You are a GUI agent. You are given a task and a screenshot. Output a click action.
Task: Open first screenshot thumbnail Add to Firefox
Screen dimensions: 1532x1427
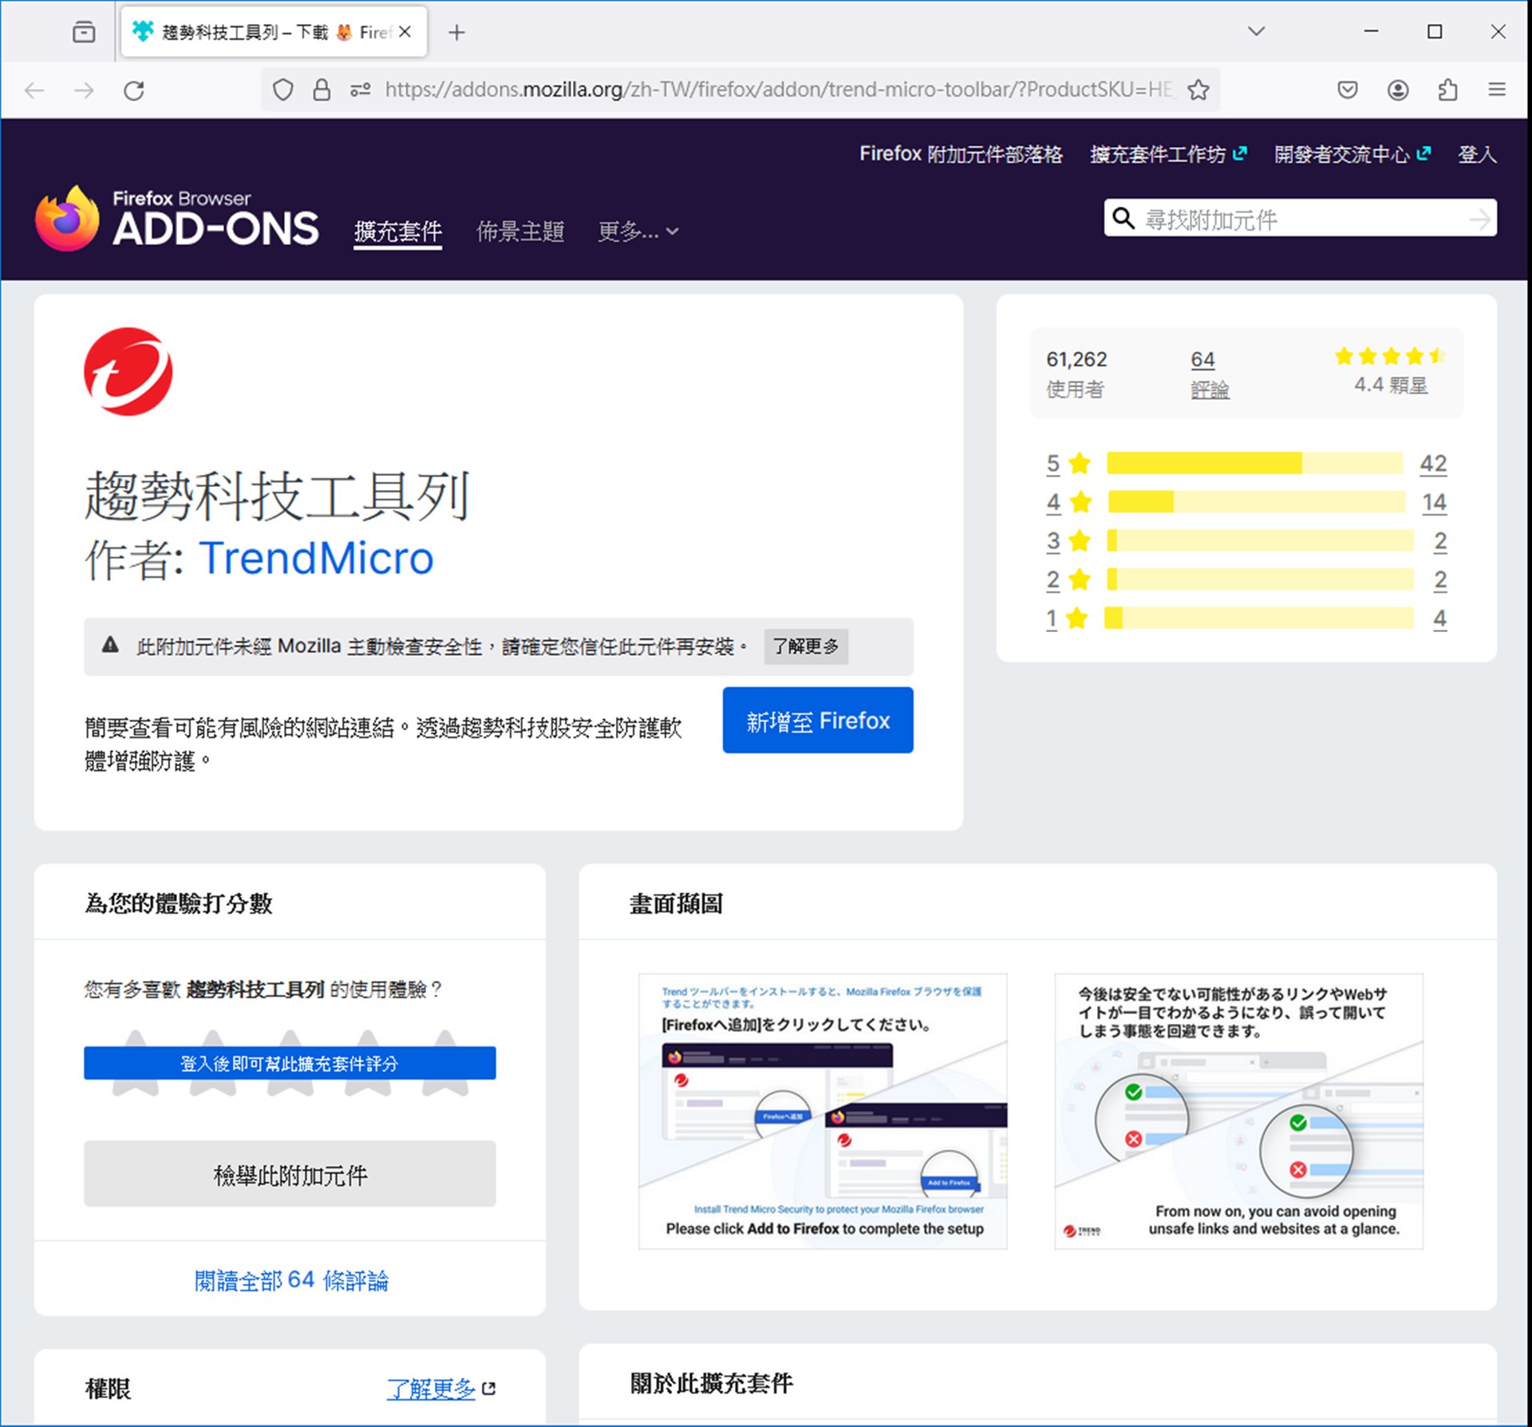tap(823, 1111)
